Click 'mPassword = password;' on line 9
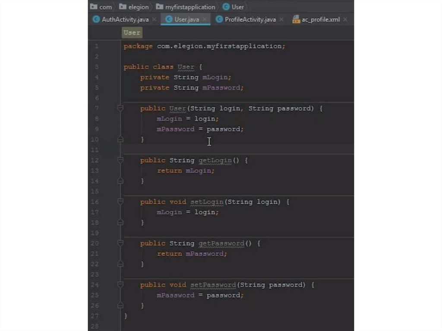 [200, 129]
